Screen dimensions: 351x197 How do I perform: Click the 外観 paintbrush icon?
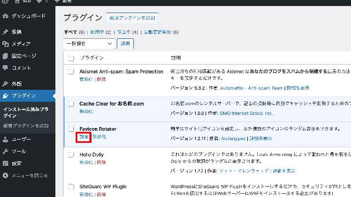[x=5, y=84]
